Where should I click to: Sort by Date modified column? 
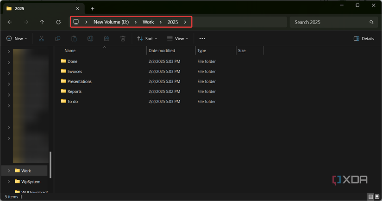click(x=162, y=50)
